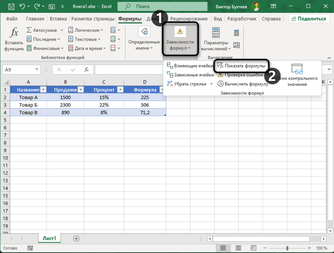The width and height of the screenshot is (334, 253).
Task: Open the Продажи column filter dropdown
Action: (80, 90)
